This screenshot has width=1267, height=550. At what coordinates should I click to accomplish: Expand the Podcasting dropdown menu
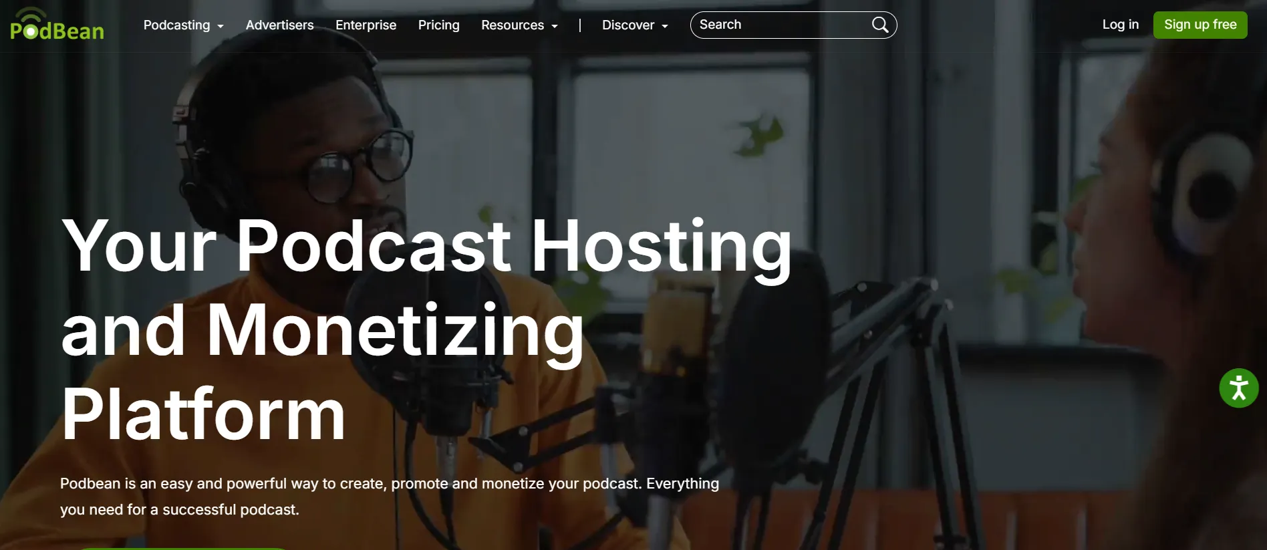[x=183, y=25]
